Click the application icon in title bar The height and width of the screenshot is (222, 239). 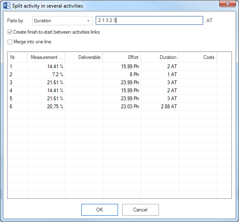point(7,6)
